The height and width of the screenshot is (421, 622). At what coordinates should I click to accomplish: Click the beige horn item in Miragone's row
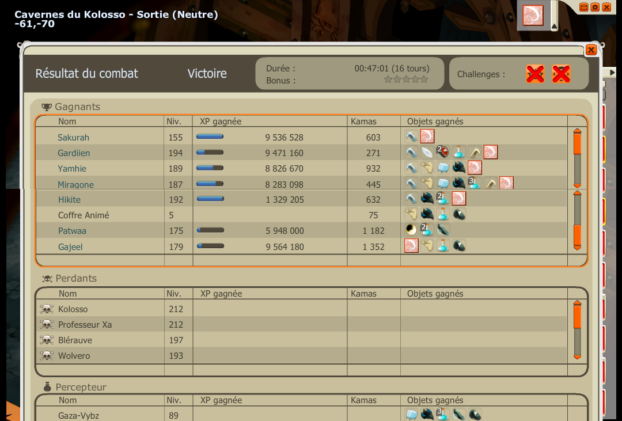pyautogui.click(x=491, y=183)
